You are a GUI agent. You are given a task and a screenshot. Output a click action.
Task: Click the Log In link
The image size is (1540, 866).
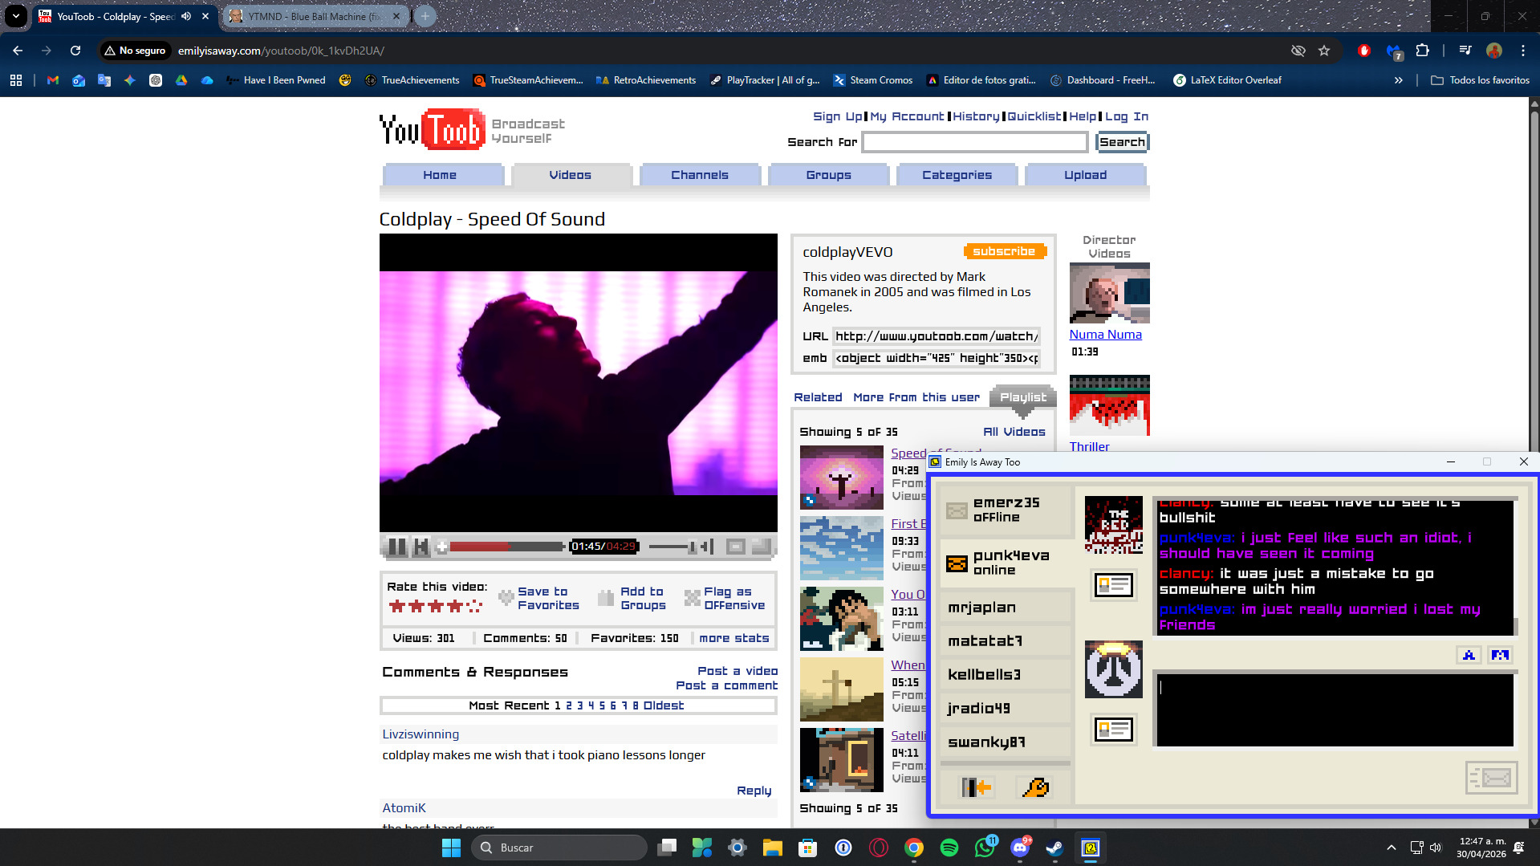pyautogui.click(x=1127, y=116)
